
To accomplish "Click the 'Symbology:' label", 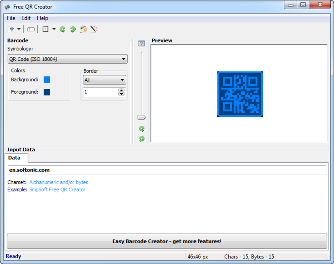I will tap(20, 49).
